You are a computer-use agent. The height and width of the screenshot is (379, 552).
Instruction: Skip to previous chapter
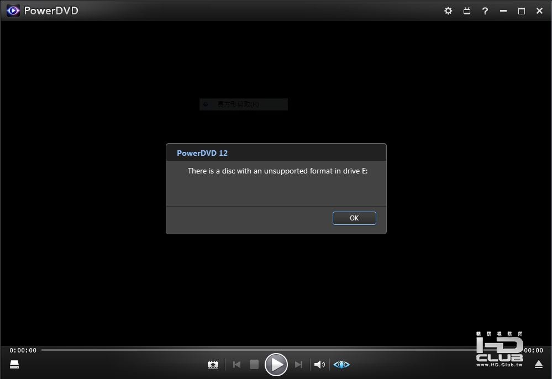[x=236, y=365]
